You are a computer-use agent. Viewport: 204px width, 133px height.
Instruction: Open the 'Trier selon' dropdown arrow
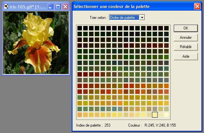click(142, 17)
